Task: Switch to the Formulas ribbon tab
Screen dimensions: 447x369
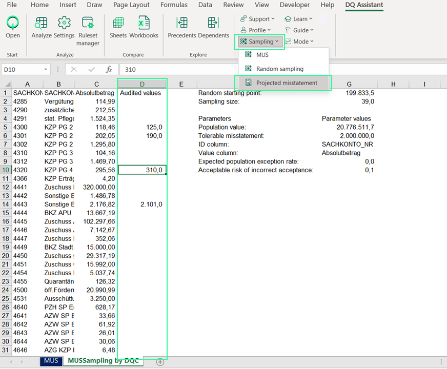Action: [x=174, y=5]
